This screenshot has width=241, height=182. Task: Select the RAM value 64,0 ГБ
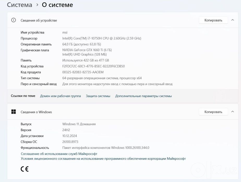click(82, 44)
